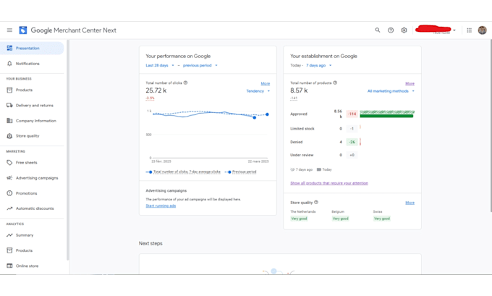492x296 pixels.
Task: Click More link for total clicks
Action: (265, 83)
